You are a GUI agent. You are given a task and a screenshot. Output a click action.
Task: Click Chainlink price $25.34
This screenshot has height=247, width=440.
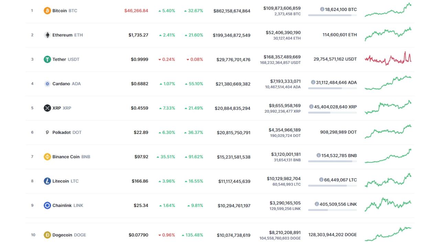[x=141, y=205]
